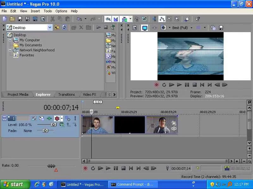The height and width of the screenshot is (189, 253).
Task: Click the Windows start button
Action: 15,185
